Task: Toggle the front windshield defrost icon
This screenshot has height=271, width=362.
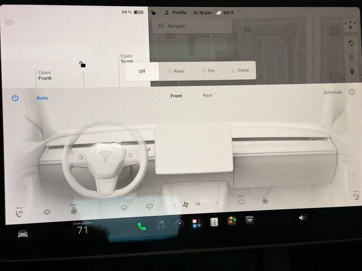Action: click(124, 208)
